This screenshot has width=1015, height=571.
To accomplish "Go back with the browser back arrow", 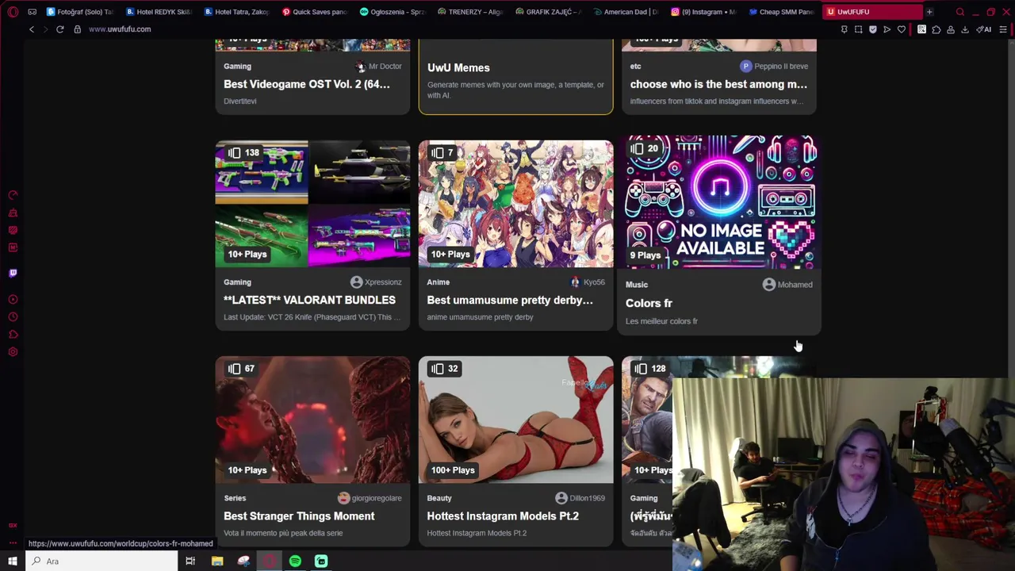I will point(32,29).
